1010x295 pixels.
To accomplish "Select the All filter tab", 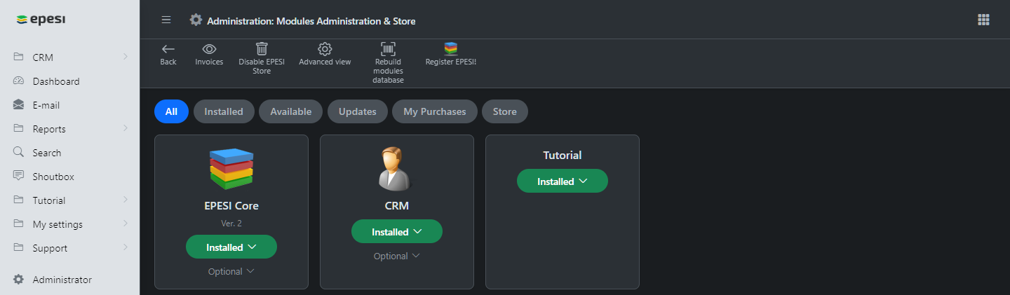I will (x=171, y=111).
